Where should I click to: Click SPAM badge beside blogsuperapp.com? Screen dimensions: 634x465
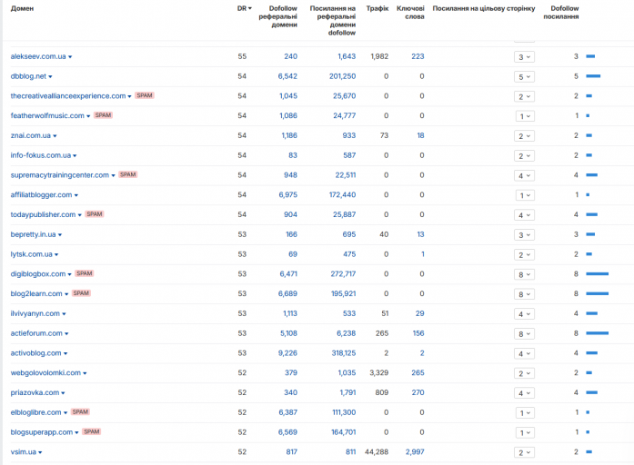point(91,432)
